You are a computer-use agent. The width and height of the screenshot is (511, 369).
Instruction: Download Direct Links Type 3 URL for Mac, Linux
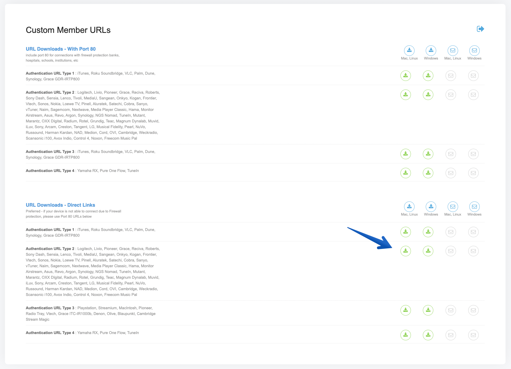tap(406, 310)
